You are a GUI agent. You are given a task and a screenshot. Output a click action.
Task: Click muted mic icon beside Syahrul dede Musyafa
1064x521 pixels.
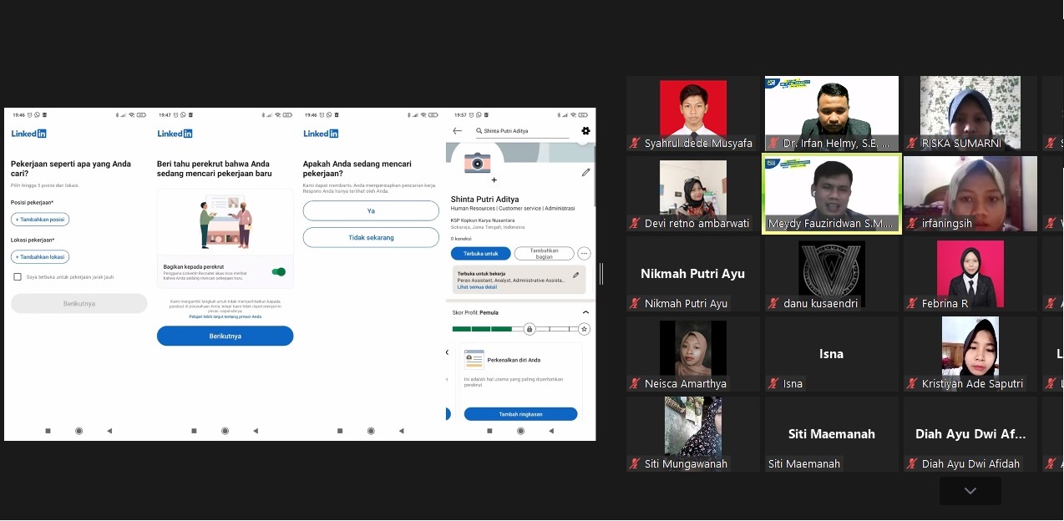click(635, 144)
